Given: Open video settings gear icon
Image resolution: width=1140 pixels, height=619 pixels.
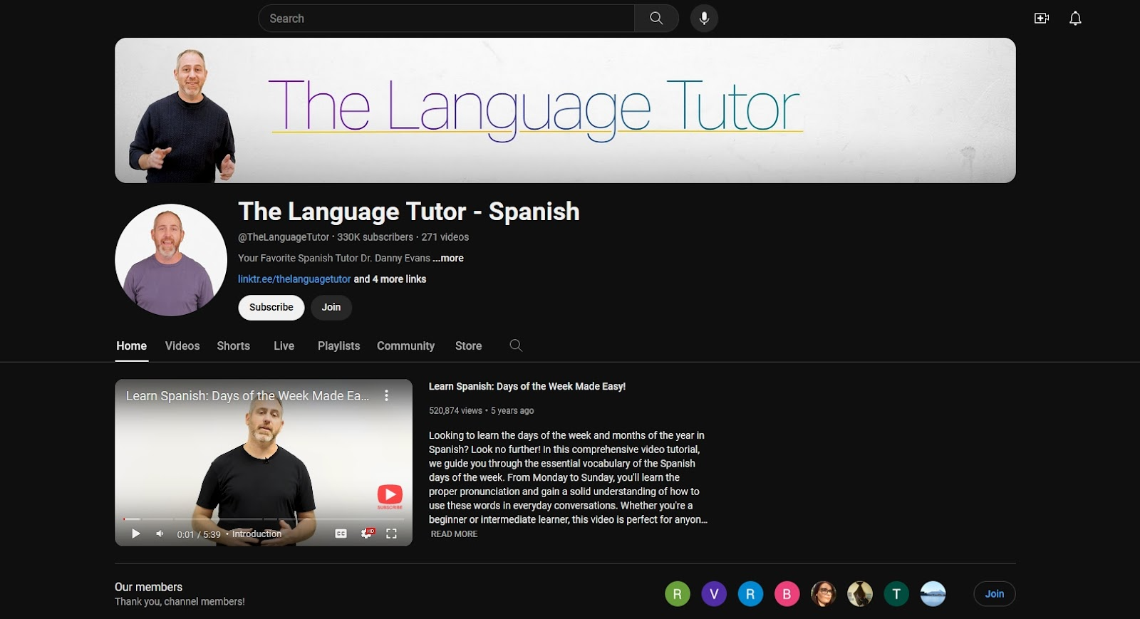Looking at the screenshot, I should pos(366,534).
